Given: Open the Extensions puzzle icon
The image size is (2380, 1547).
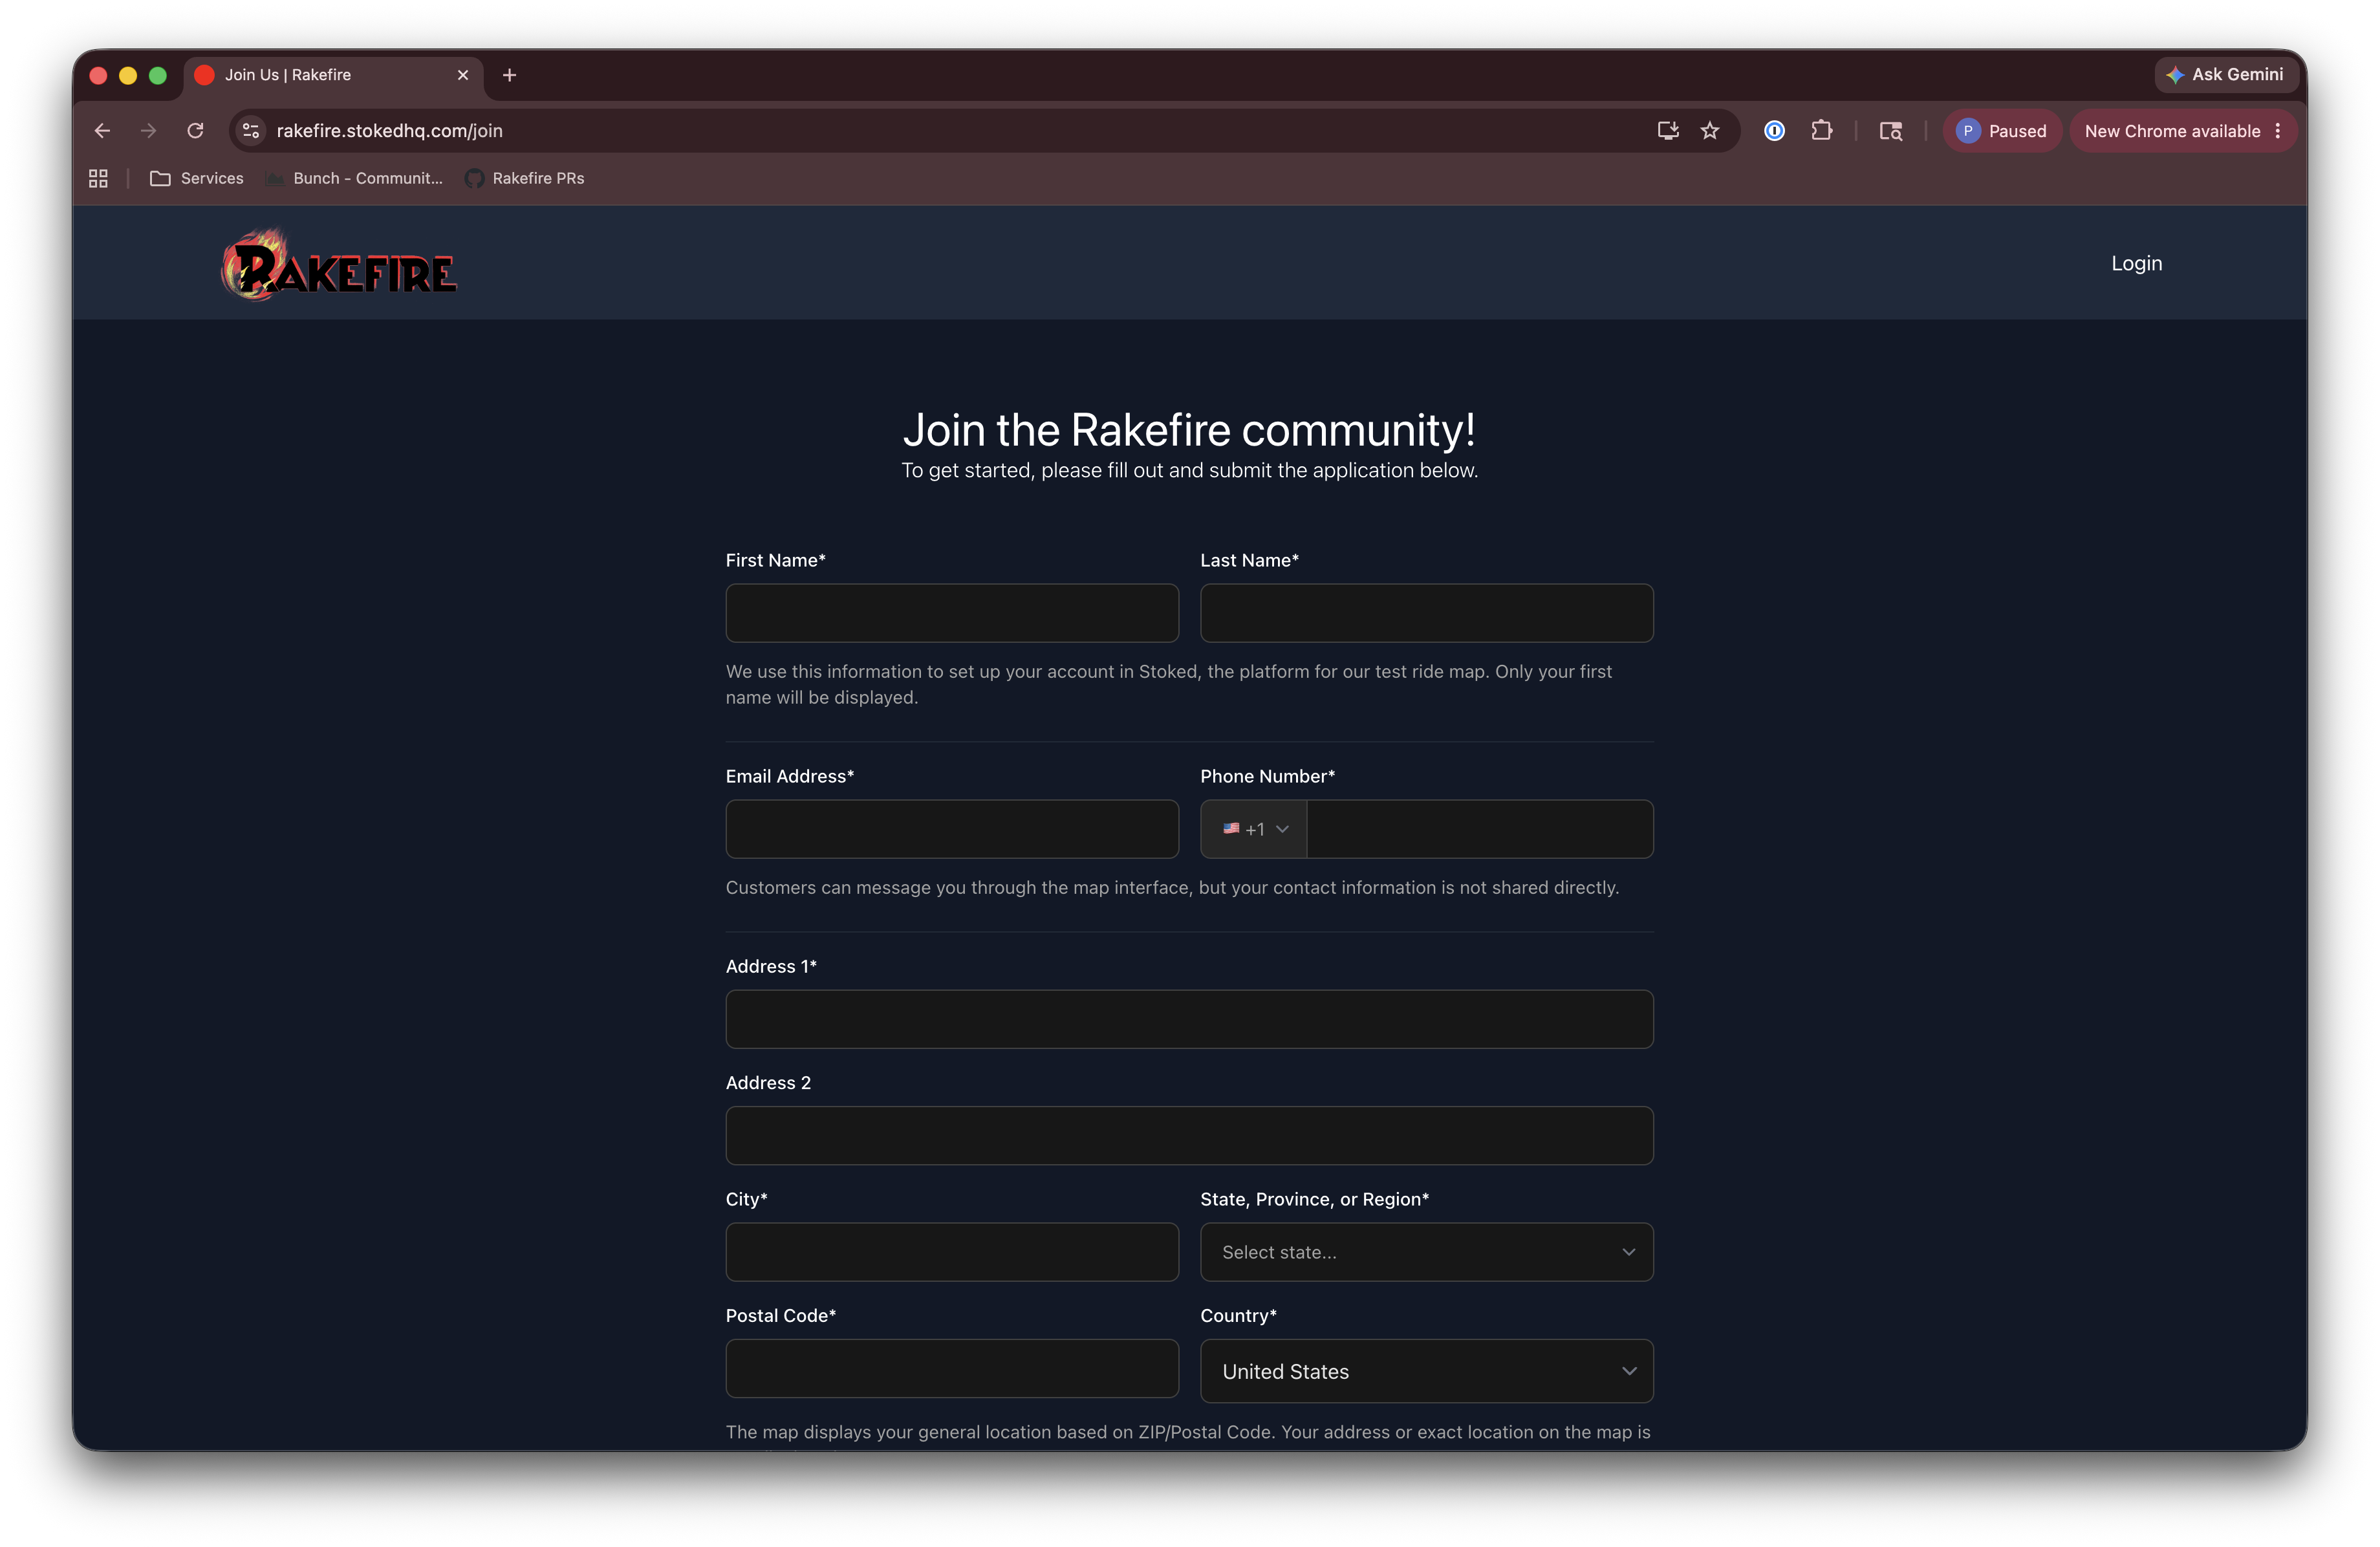Looking at the screenshot, I should coord(1821,131).
